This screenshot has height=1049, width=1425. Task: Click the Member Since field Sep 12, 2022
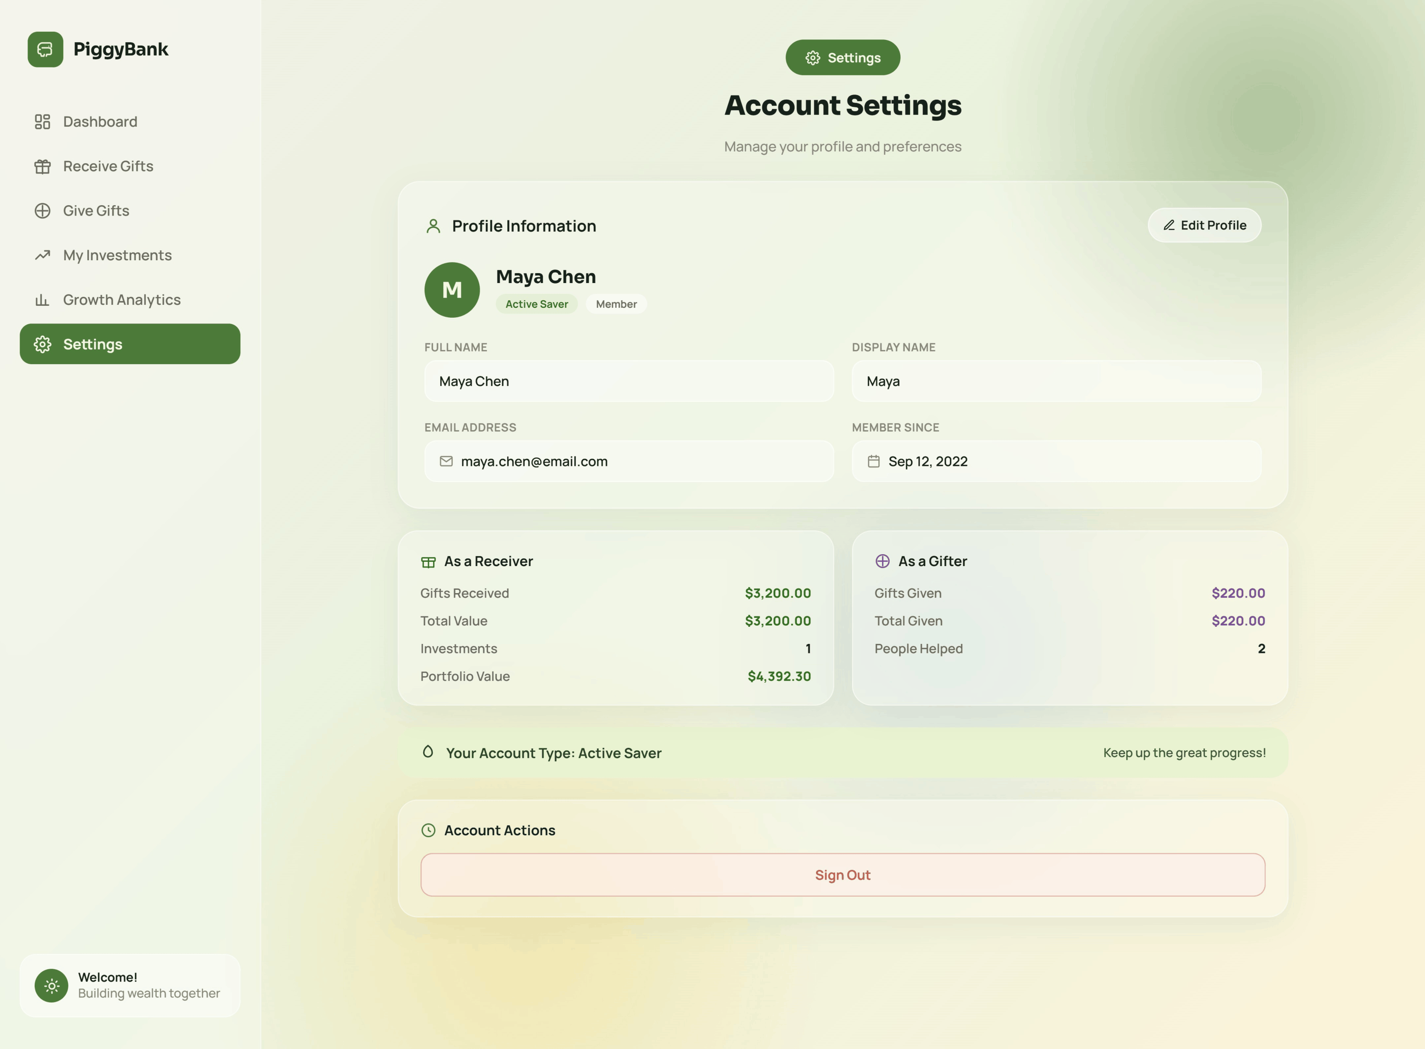tap(1057, 461)
